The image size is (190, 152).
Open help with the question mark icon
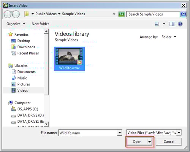180,24
